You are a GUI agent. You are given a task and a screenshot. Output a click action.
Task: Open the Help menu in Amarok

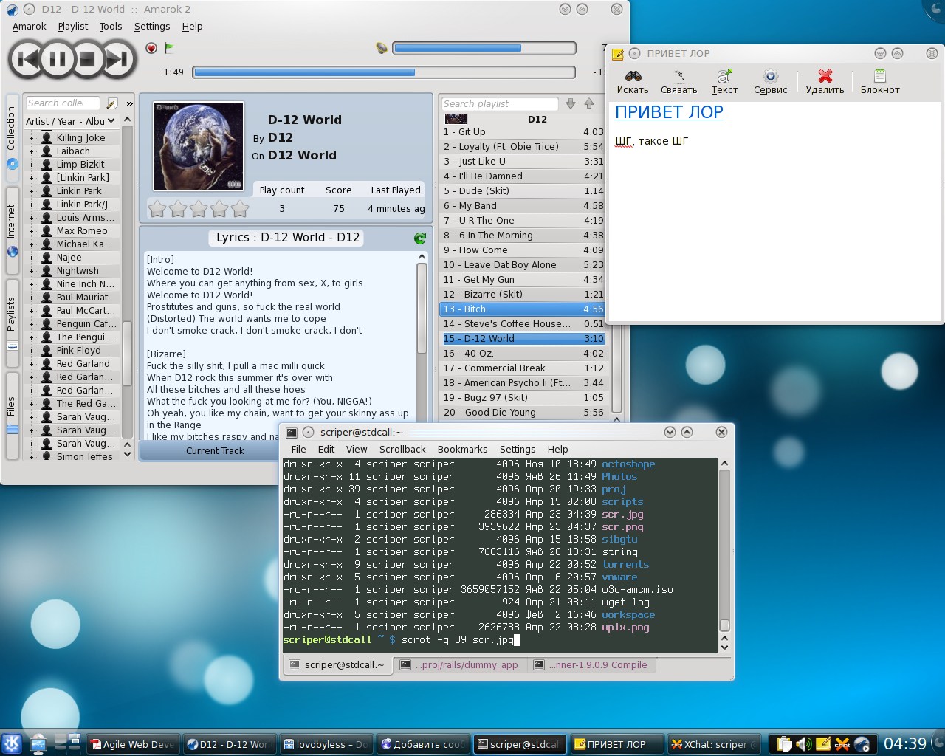192,27
